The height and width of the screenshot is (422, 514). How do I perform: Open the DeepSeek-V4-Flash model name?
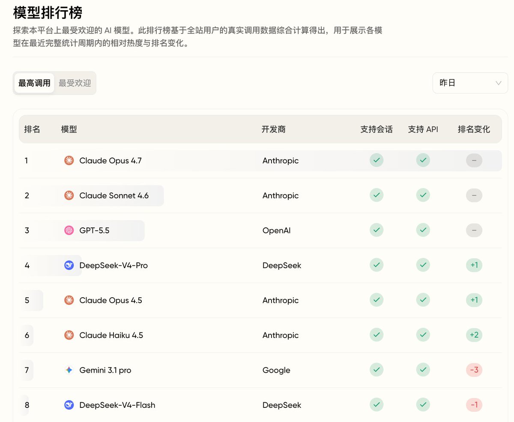pyautogui.click(x=117, y=405)
